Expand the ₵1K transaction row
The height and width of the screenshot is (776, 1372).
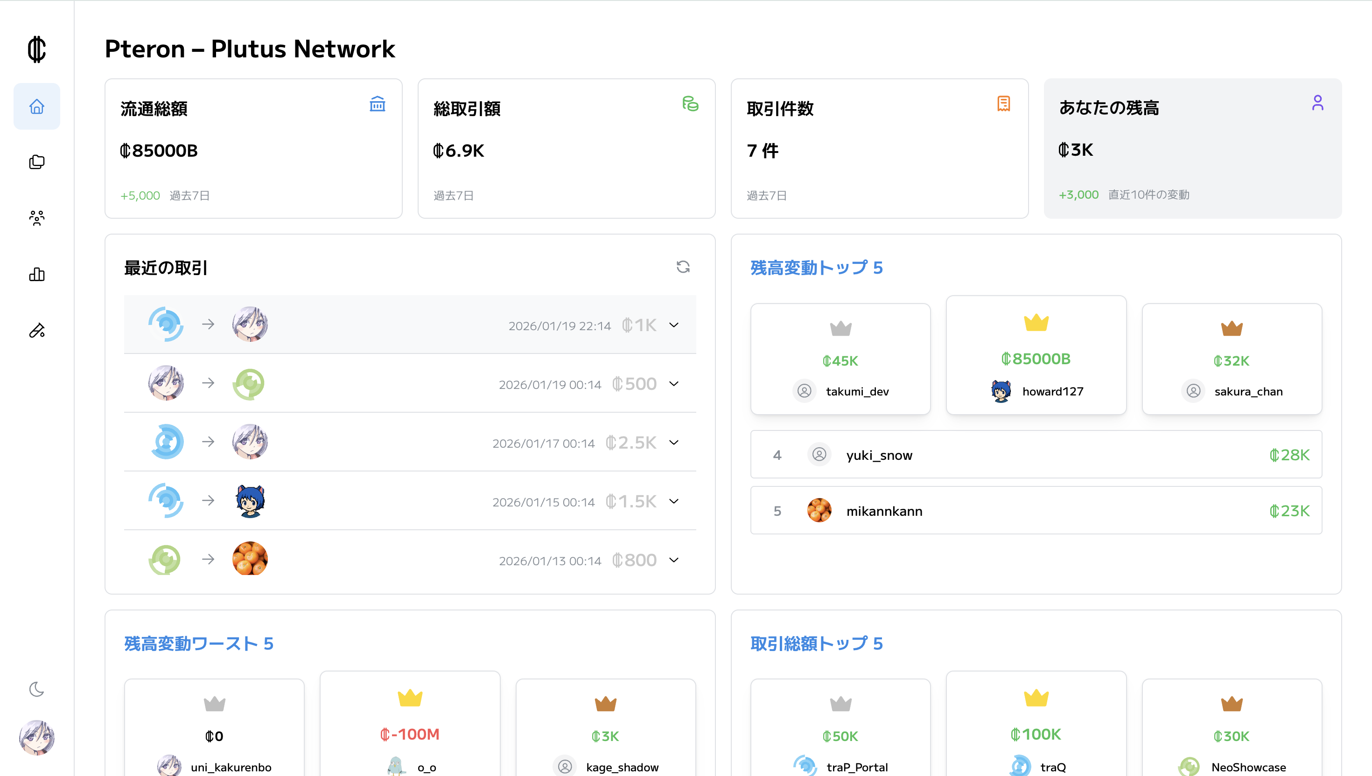[674, 325]
